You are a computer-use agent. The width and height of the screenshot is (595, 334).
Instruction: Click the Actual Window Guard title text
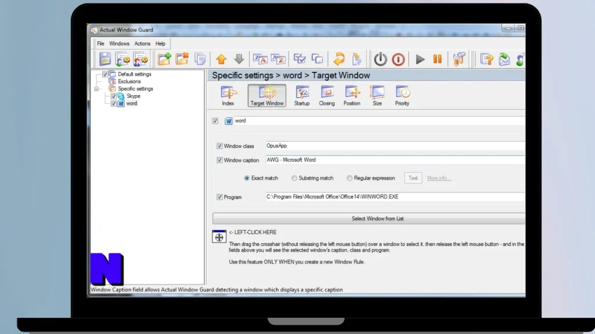tap(126, 30)
